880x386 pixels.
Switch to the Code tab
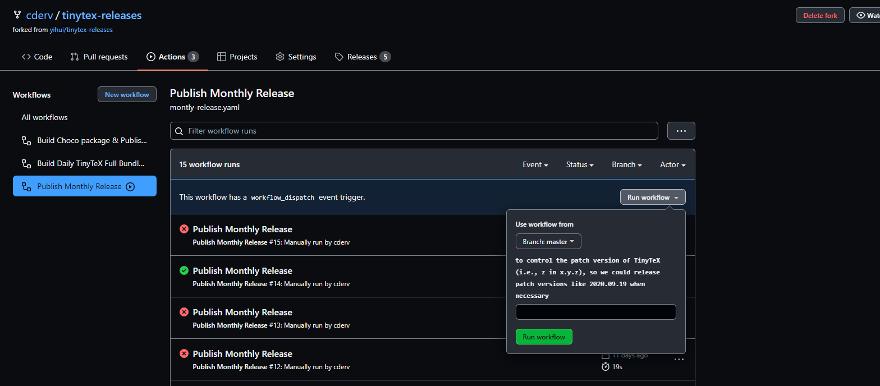[37, 57]
